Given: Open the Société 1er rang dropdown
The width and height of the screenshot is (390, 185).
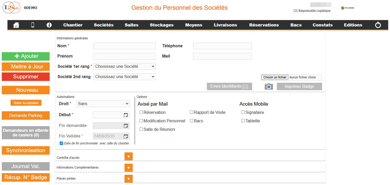Looking at the screenshot, I should click(x=125, y=66).
